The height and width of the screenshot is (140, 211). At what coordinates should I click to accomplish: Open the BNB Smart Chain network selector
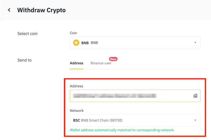[x=135, y=120]
